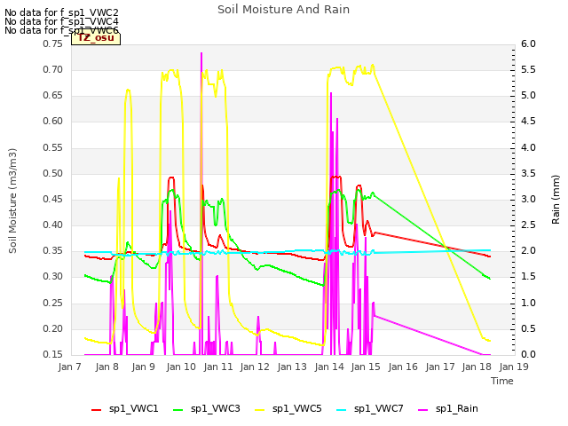Click the Jan 18 x-axis tick label
The image size is (568, 426).
[477, 367]
